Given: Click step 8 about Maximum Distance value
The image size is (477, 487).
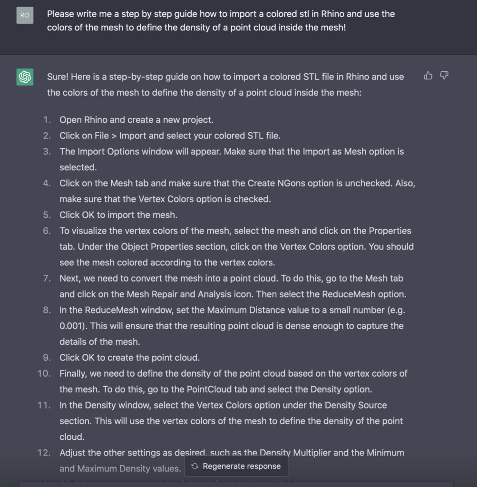Looking at the screenshot, I should [232, 326].
